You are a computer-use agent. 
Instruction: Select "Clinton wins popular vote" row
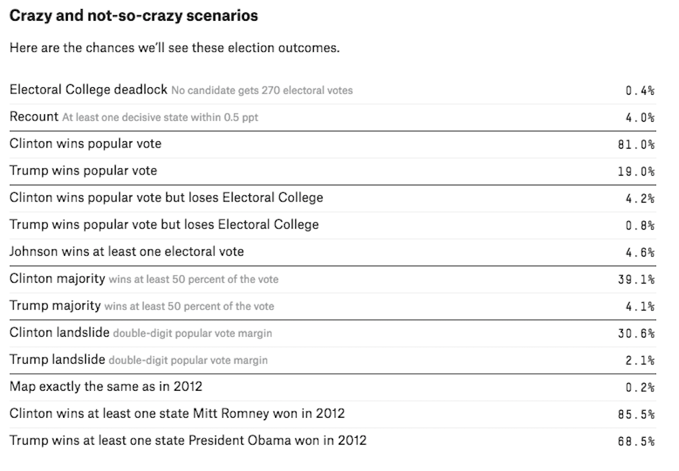click(85, 144)
